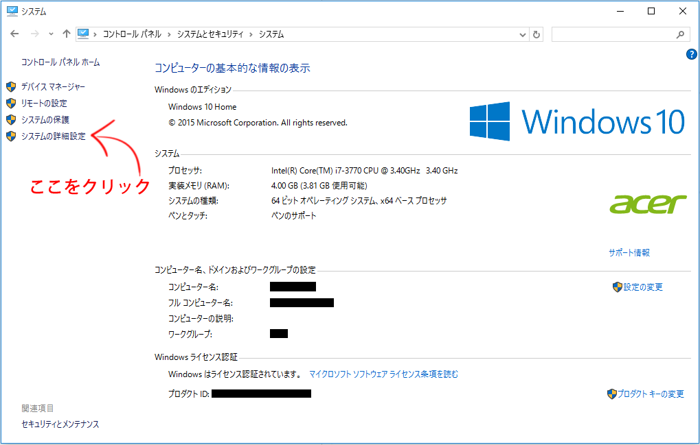700x445 pixels.
Task: Minimize the システム window
Action: coord(620,11)
